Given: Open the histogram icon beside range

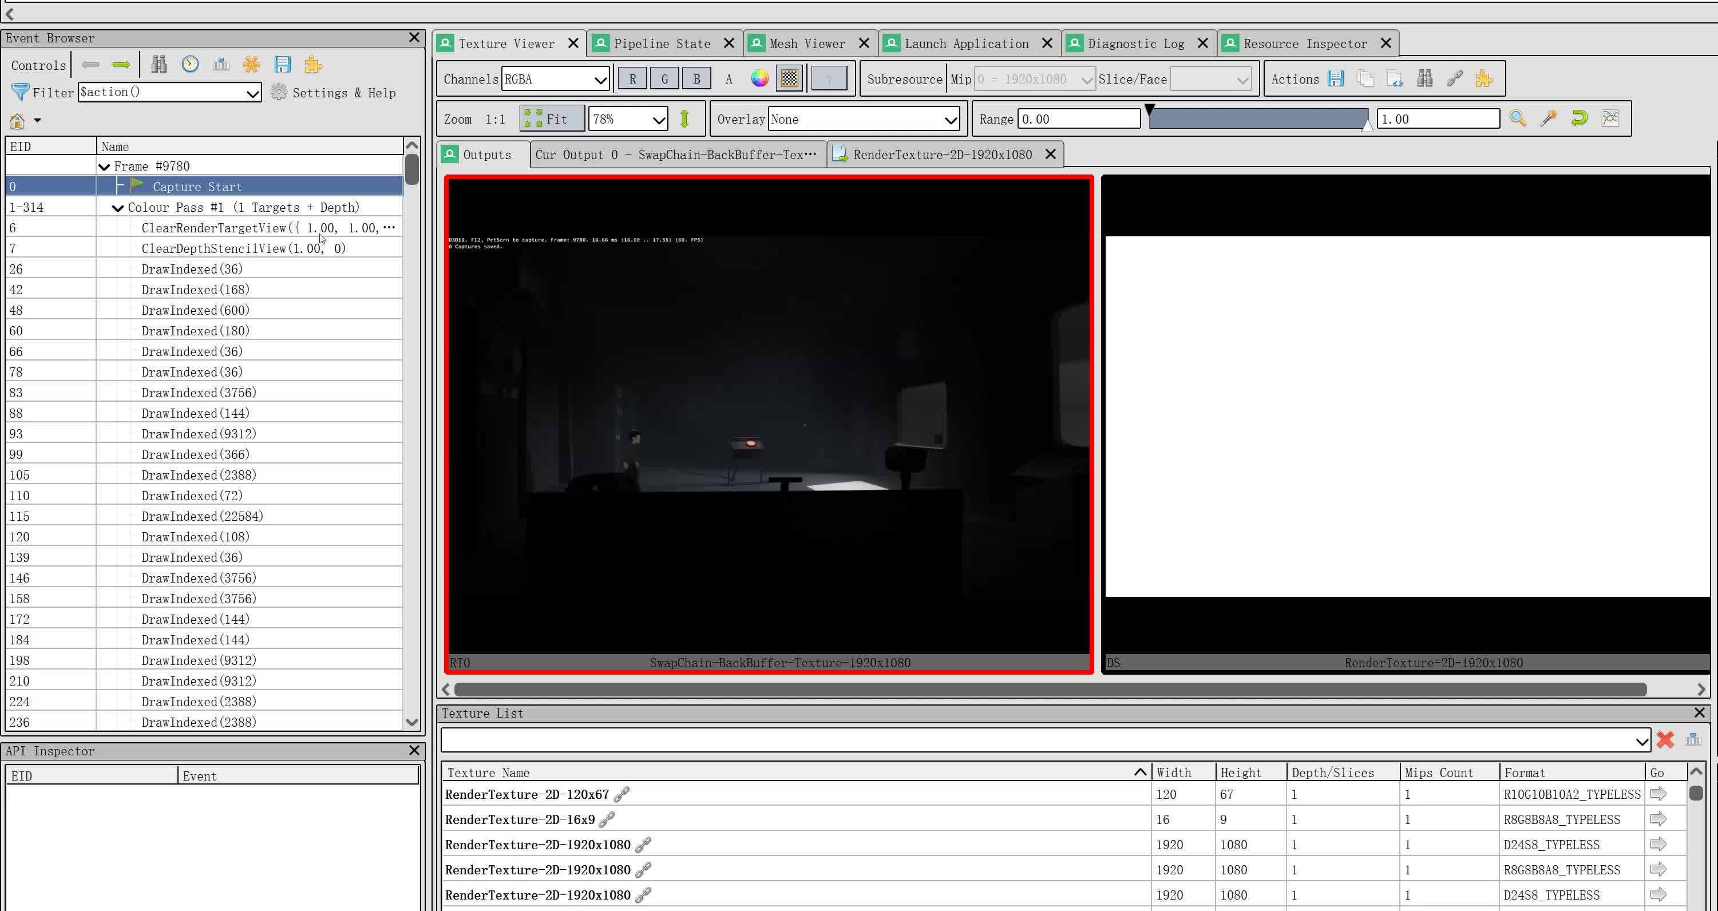Looking at the screenshot, I should (x=1610, y=118).
